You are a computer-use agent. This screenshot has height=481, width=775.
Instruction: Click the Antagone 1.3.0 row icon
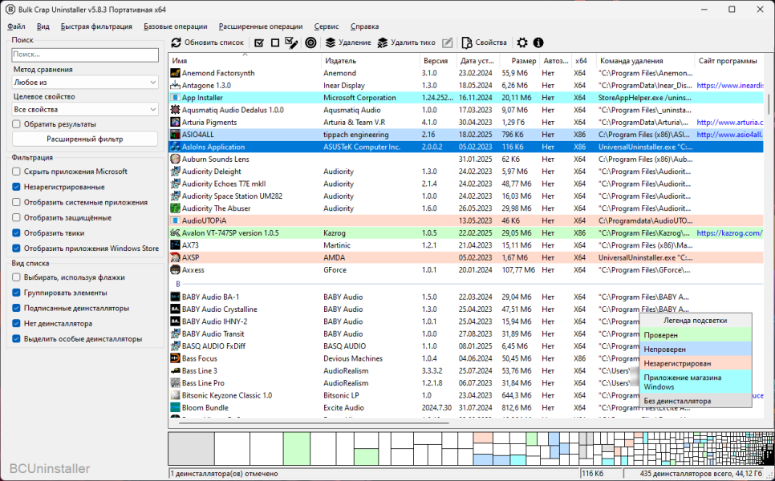point(175,86)
